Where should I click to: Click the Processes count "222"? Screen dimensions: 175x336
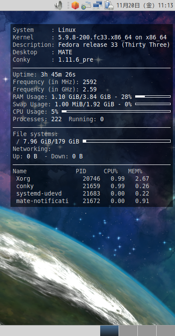pos(56,119)
